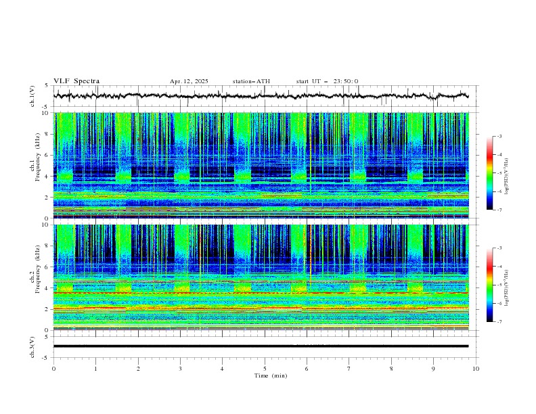Click the "ch.3(V)" axis label
Viewport: 536px width, 414px height.
click(32, 347)
